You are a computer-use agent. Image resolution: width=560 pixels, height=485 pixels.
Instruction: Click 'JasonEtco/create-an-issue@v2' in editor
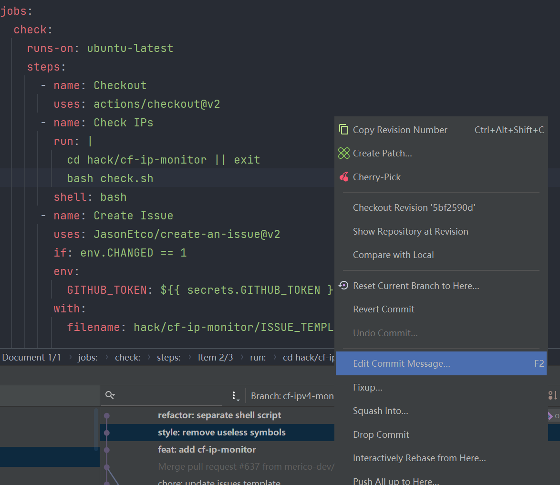coord(187,234)
